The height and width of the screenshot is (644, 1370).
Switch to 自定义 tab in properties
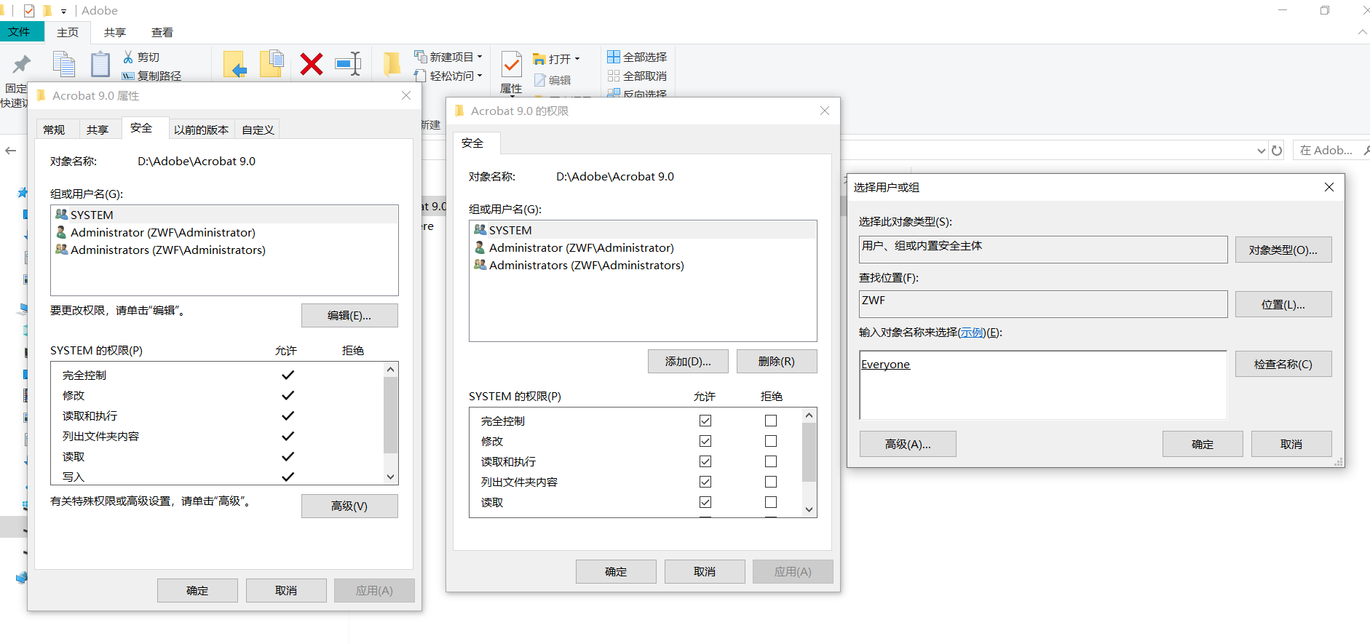pos(258,130)
